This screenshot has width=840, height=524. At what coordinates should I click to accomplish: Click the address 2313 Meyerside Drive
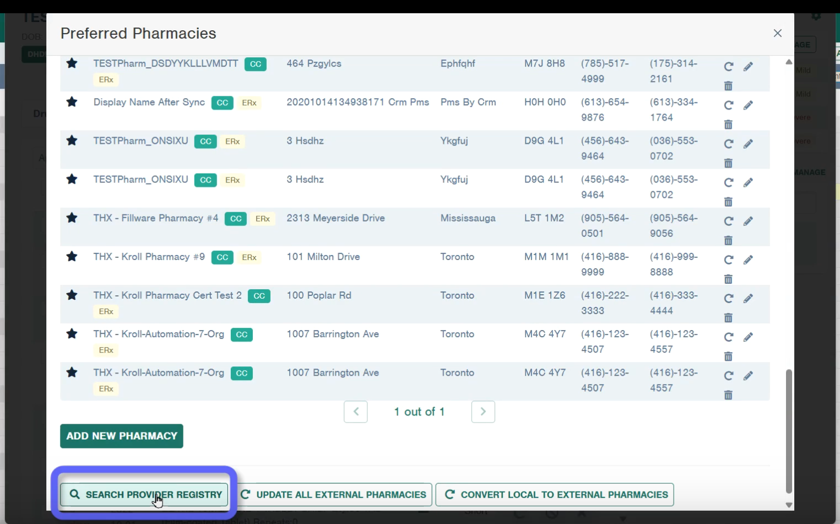335,218
